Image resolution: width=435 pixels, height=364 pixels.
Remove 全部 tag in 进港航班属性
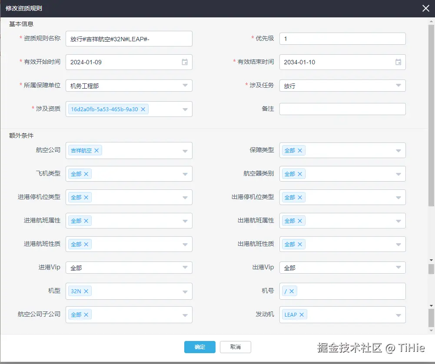point(86,221)
